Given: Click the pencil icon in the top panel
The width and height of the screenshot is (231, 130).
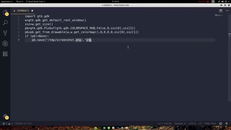Looking at the screenshot, I should (219, 1).
